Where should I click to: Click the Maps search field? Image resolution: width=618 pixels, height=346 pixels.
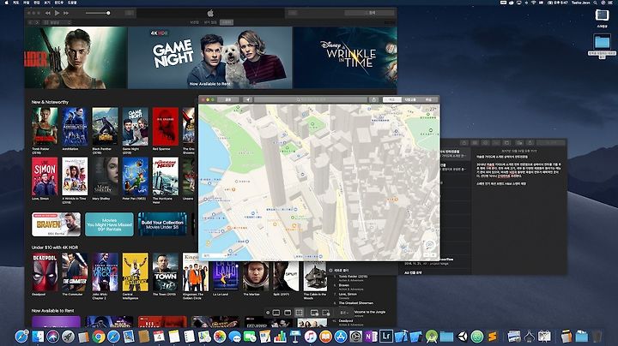311,100
